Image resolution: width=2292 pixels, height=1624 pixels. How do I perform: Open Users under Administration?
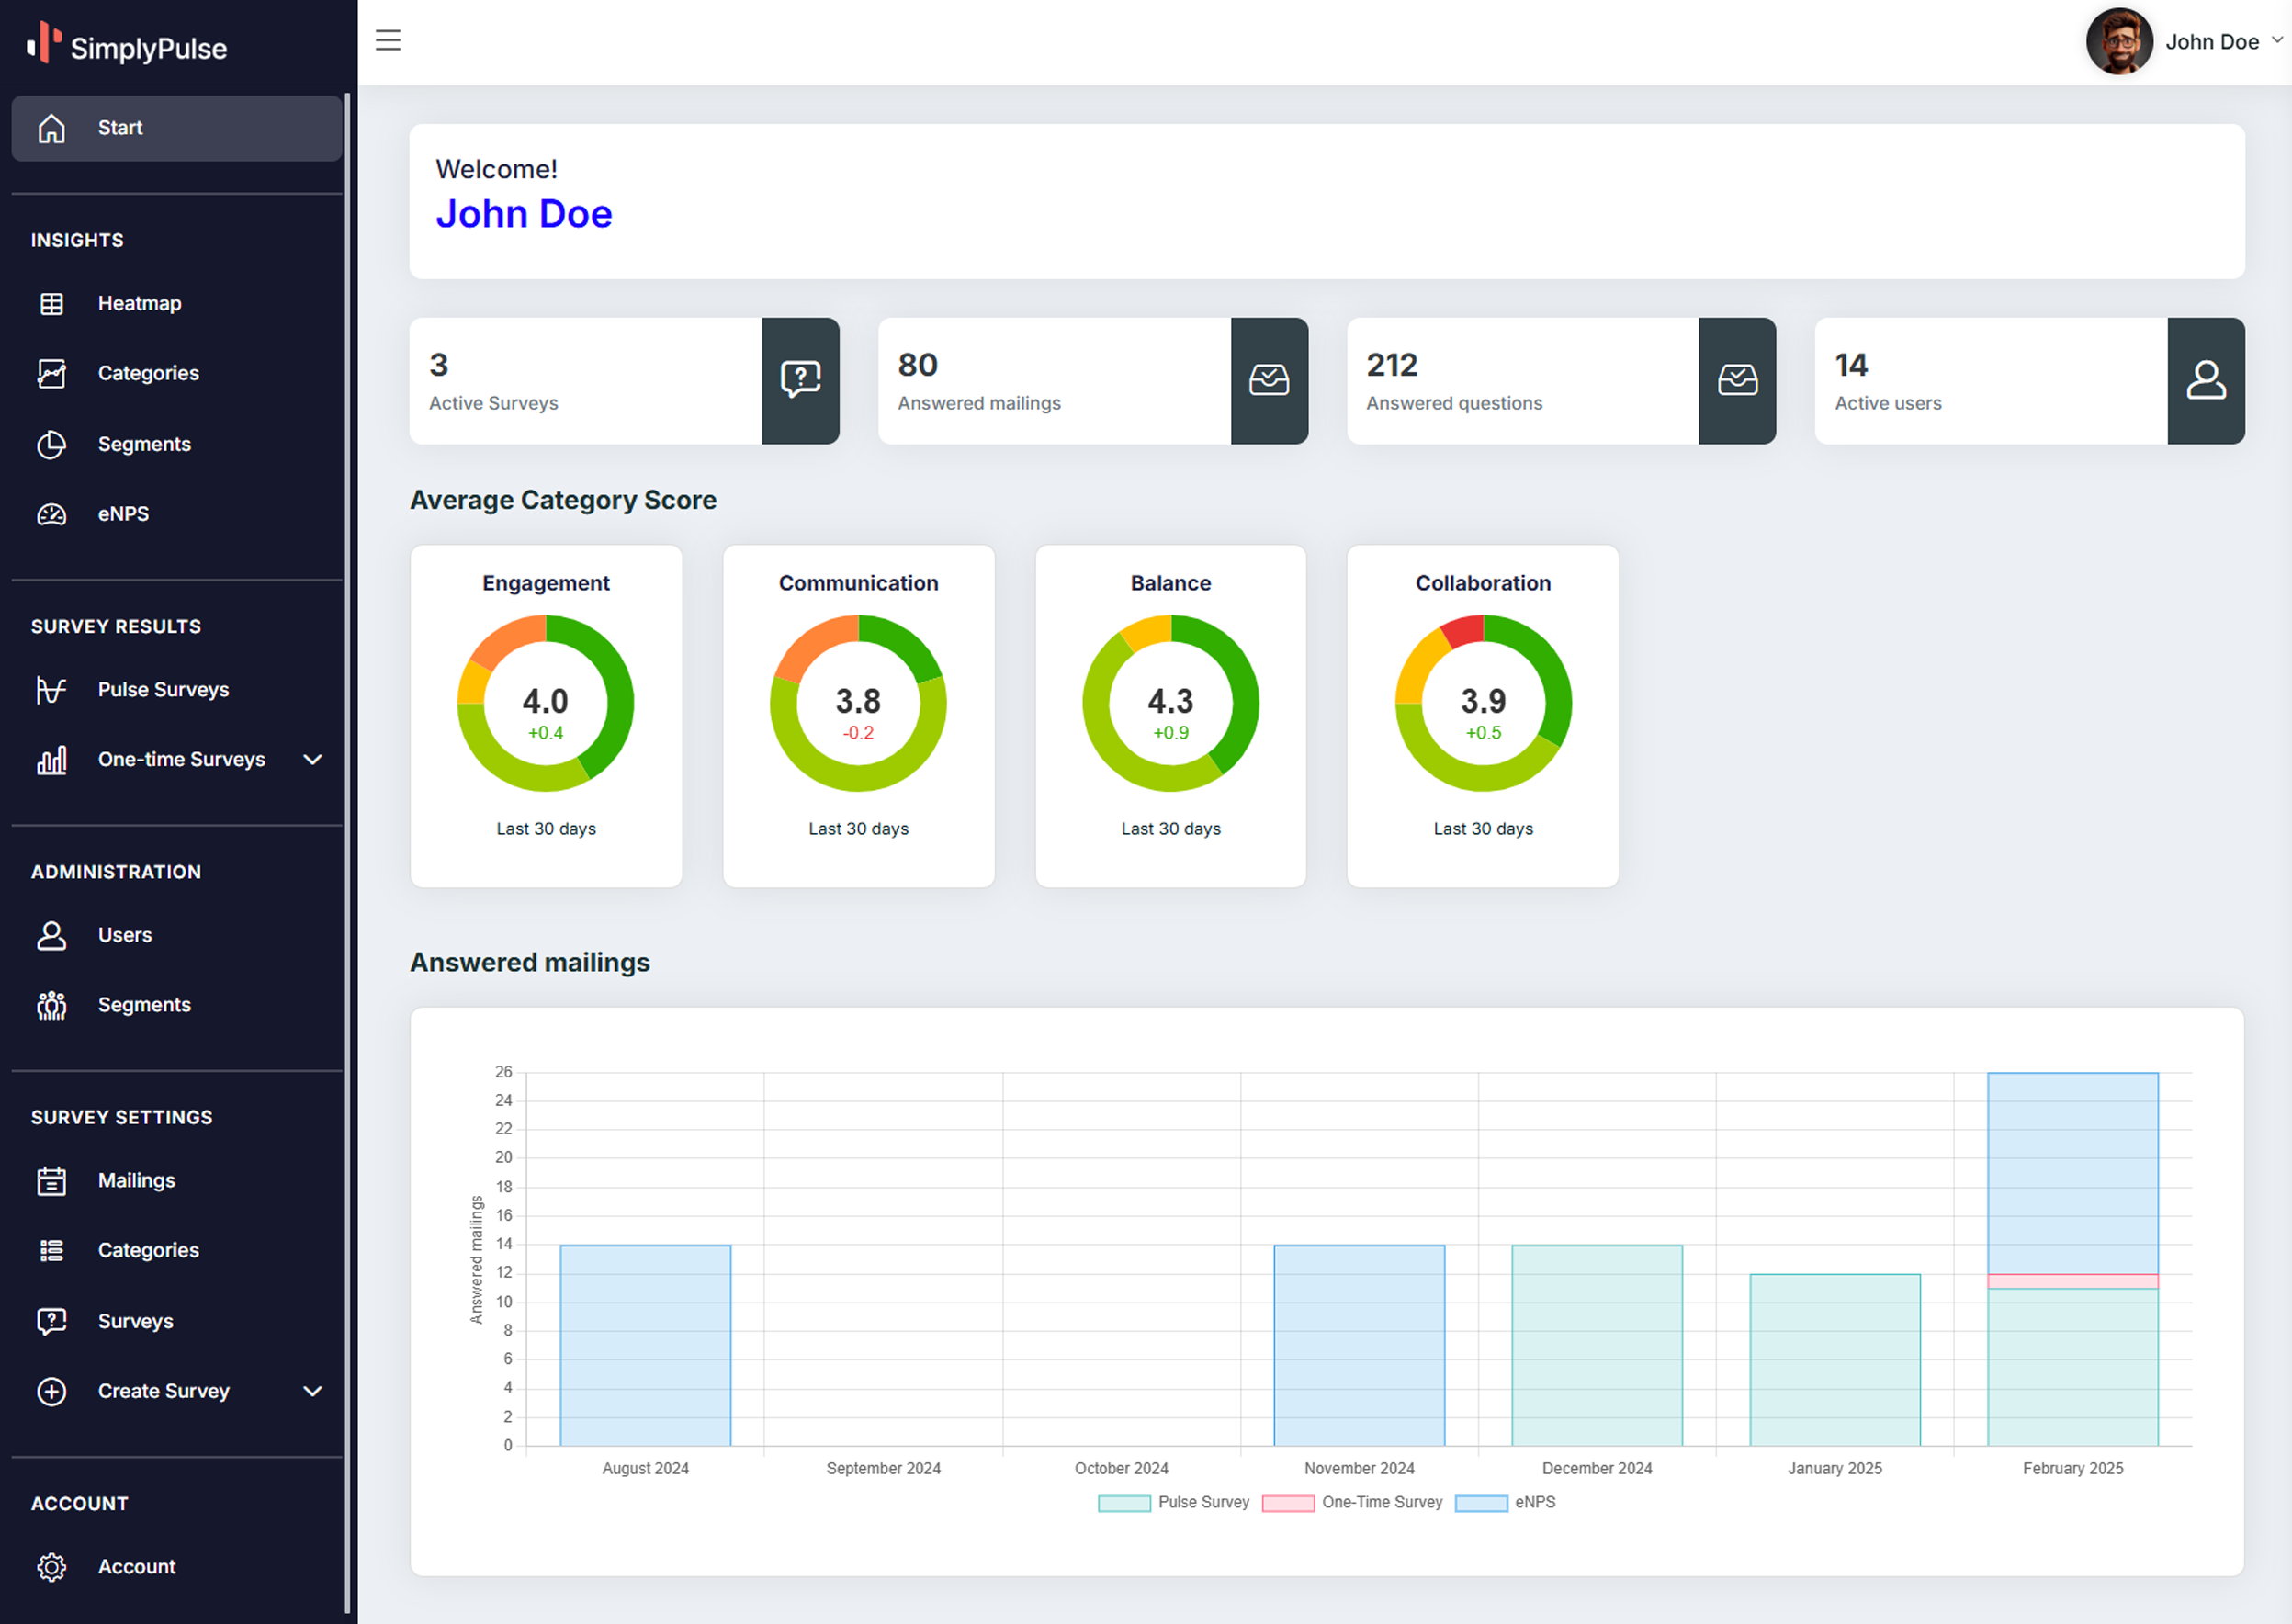click(x=125, y=936)
